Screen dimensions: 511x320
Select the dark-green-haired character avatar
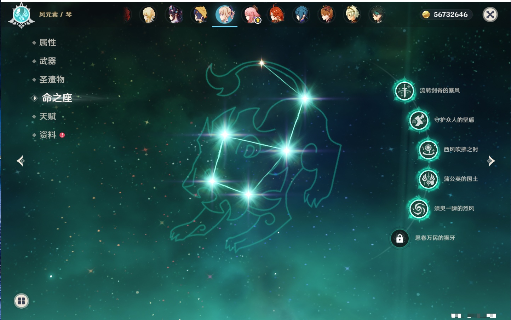377,14
